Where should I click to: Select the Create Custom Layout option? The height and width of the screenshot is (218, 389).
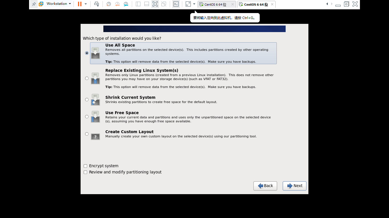[x=87, y=134]
